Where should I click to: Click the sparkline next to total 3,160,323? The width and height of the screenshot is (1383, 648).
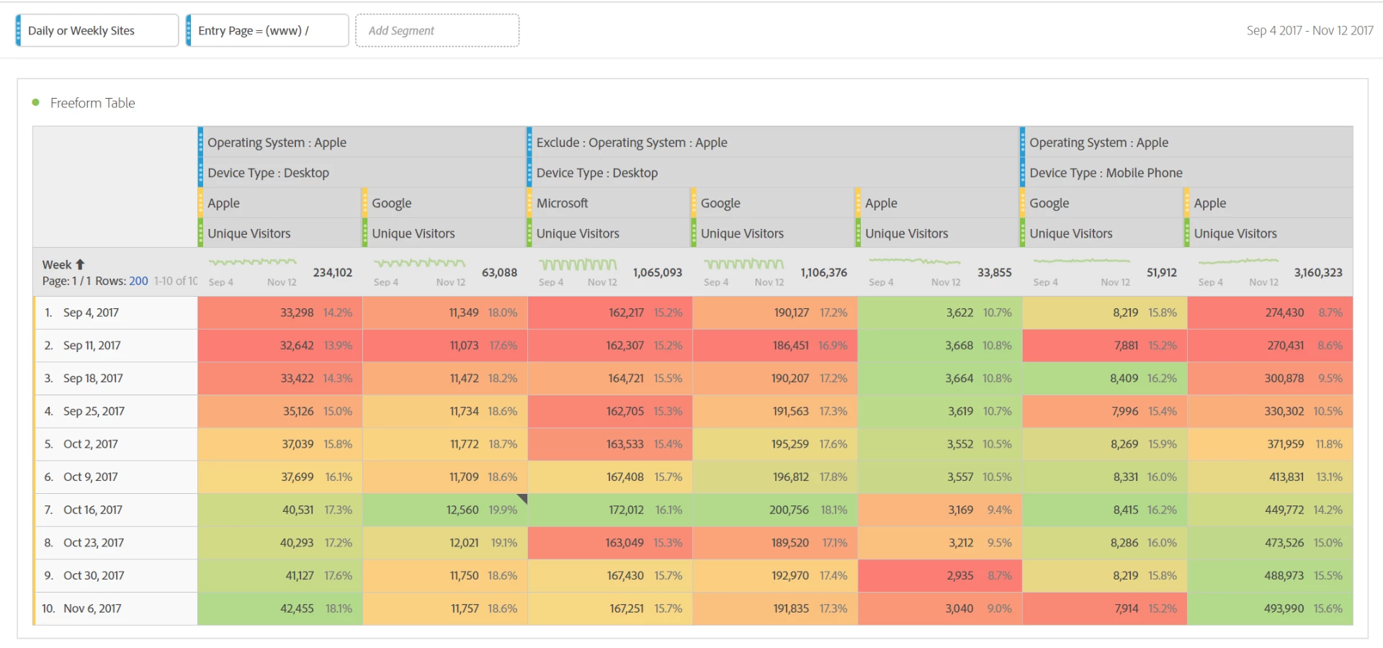click(1238, 261)
